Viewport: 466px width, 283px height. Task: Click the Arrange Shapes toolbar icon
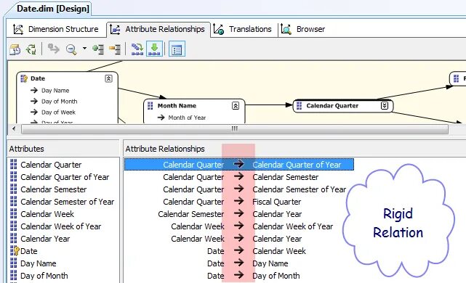[x=137, y=49]
